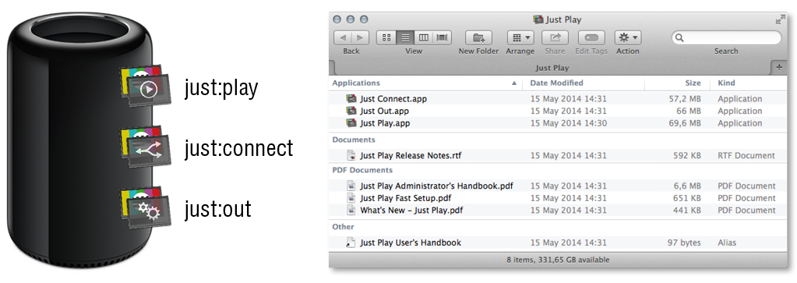Click the Share toolbar button
797x283 pixels.
point(555,37)
